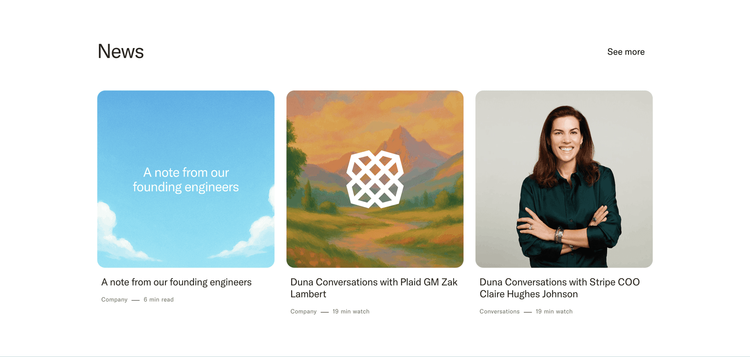Click the mountain peak in the landscape painting

coord(401,133)
